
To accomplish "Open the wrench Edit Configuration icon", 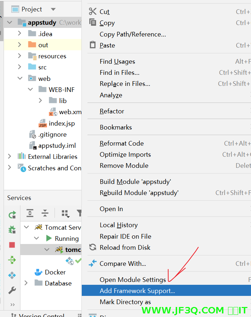I will coord(12,290).
